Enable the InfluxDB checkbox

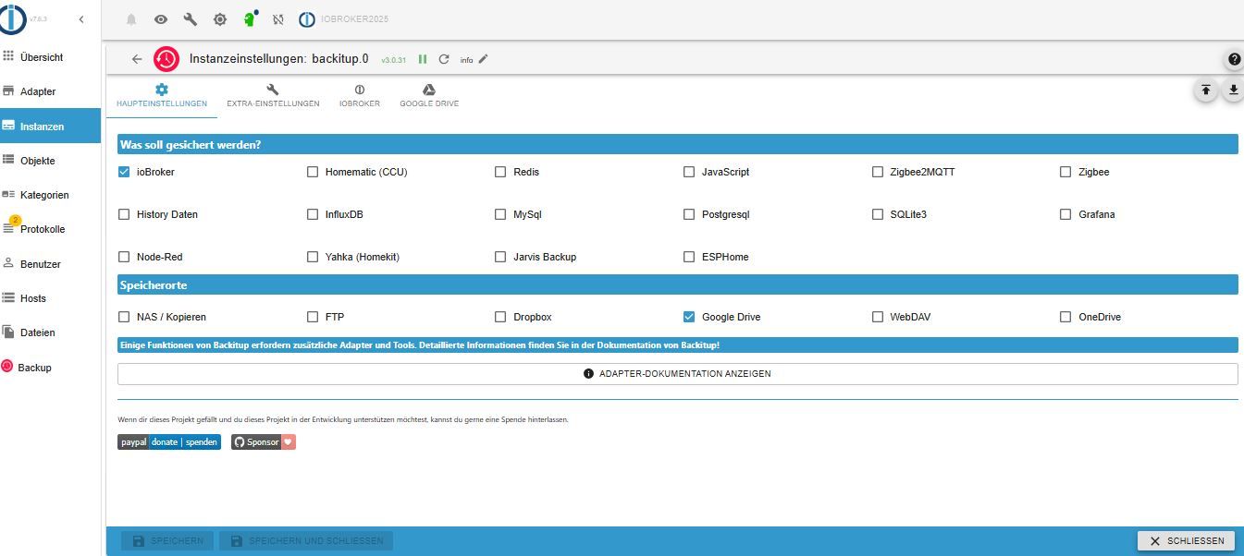pos(313,214)
